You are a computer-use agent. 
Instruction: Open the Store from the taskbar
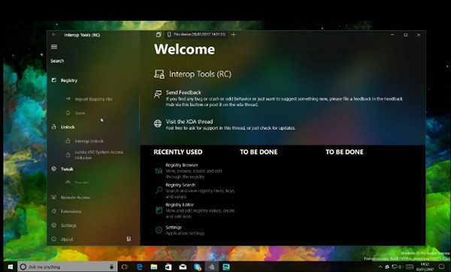(x=168, y=267)
